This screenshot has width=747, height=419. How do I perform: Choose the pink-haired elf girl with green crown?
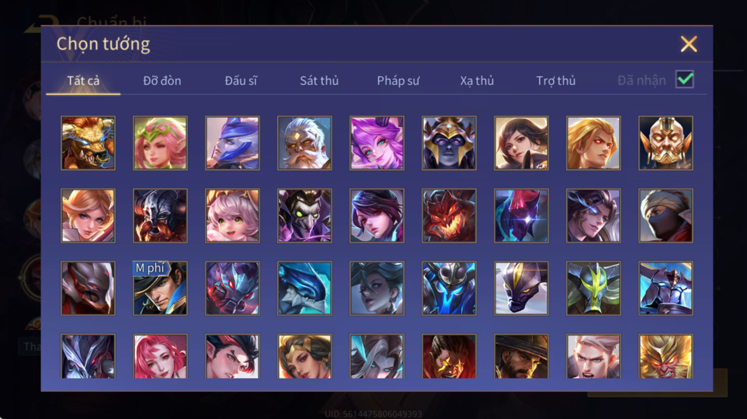160,143
